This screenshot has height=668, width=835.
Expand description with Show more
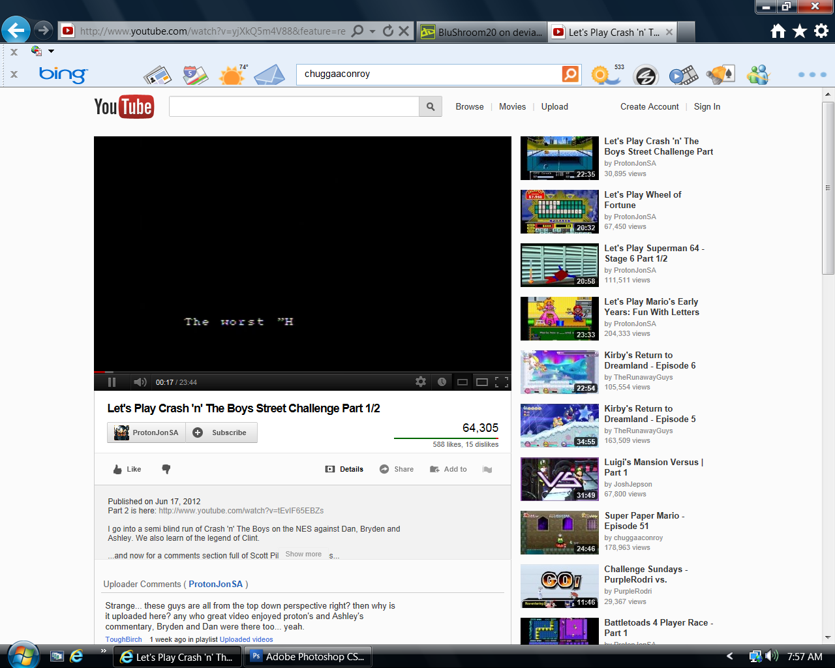[x=303, y=554]
